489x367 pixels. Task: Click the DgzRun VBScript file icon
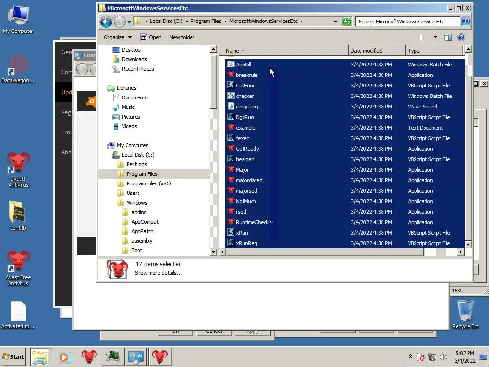coord(231,117)
